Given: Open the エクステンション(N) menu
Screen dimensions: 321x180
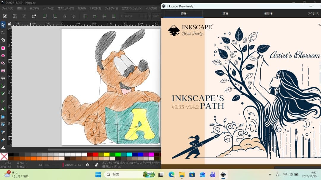Looking at the screenshot, I should [132, 8].
